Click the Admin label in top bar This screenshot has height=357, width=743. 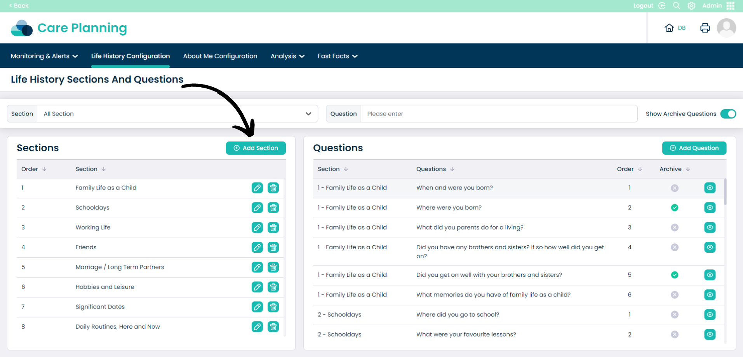[712, 6]
